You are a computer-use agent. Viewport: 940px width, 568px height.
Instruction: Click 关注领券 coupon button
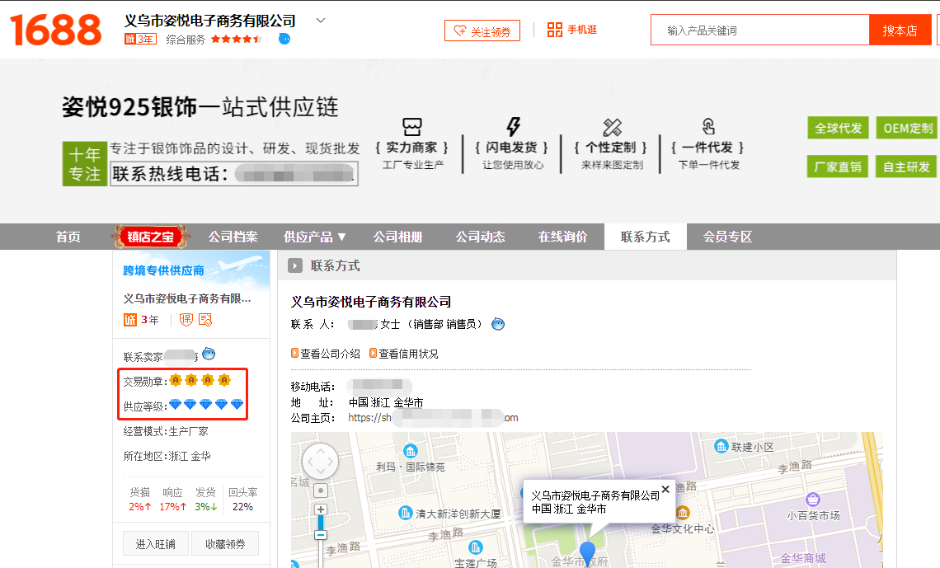click(x=482, y=31)
